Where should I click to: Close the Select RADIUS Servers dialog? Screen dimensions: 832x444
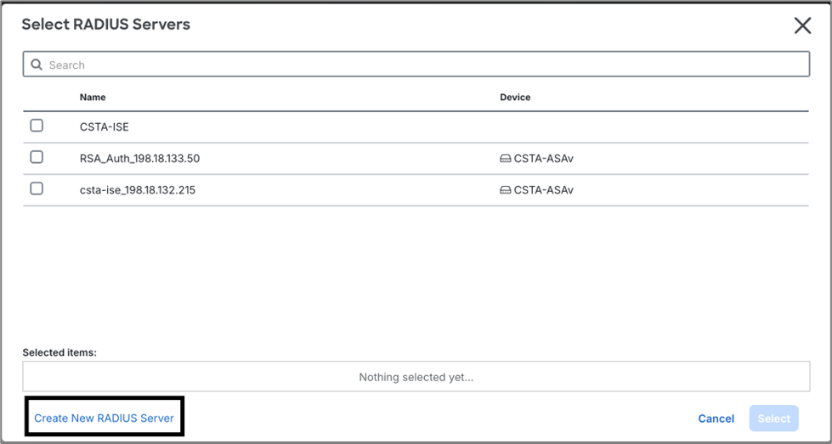[x=802, y=25]
